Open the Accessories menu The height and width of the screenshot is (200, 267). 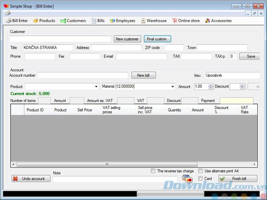(218, 20)
